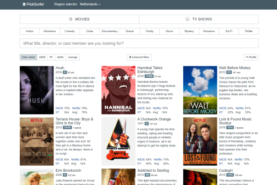
Task: Filter by the Crime genre
Action: point(90,31)
